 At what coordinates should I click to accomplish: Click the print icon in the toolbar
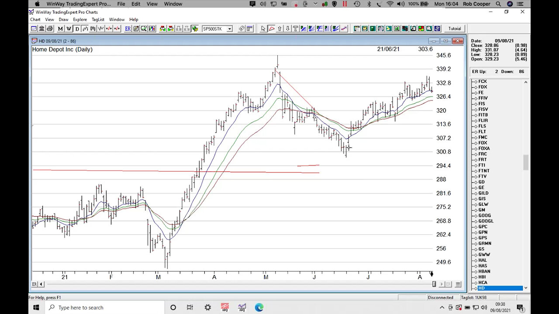(x=50, y=29)
